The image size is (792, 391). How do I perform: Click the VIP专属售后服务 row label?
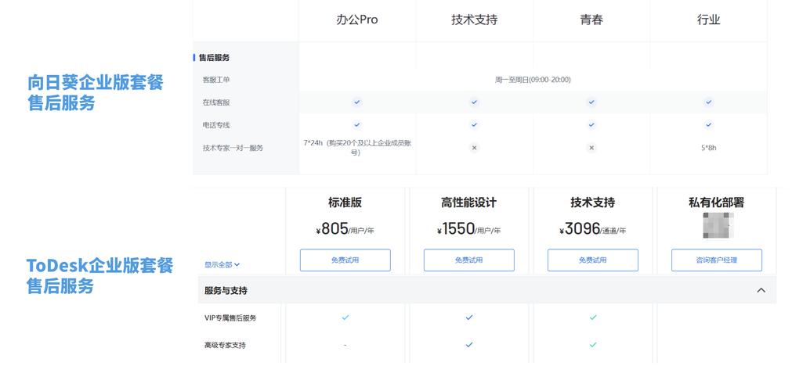(230, 317)
